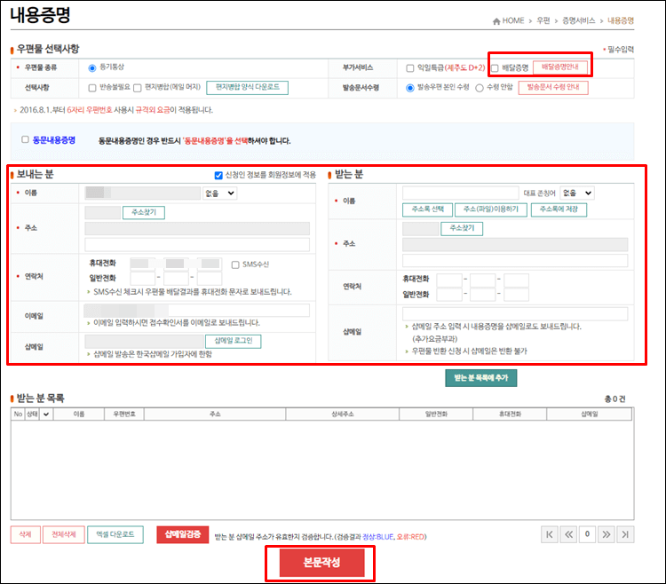Click the 엑셀 다운로드 button
666x584 pixels.
coord(115,534)
